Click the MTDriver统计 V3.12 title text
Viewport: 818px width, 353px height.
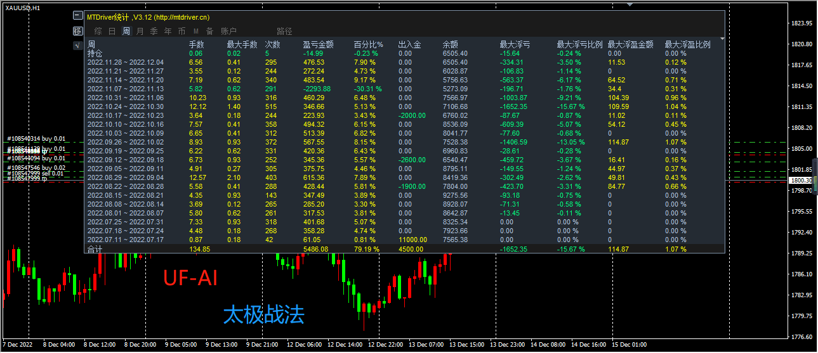click(x=148, y=17)
